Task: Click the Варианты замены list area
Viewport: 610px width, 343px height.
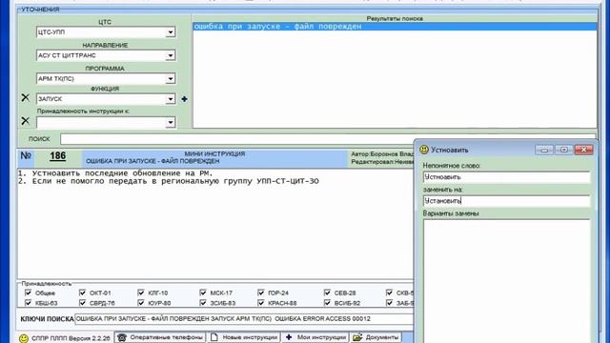Action: 506,280
